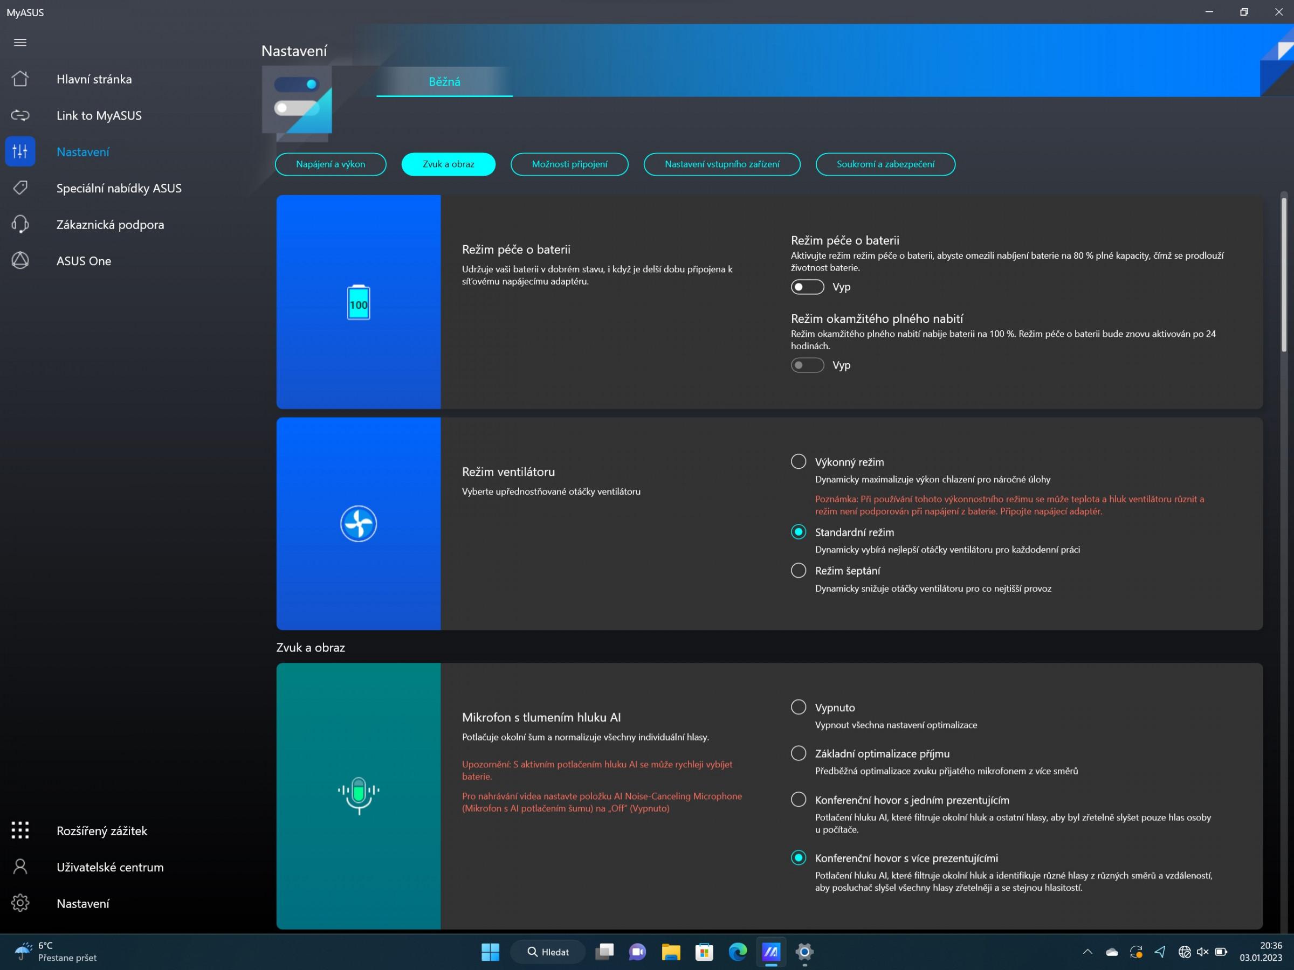Select Výkonný režim fan mode
The width and height of the screenshot is (1294, 970).
coord(799,461)
